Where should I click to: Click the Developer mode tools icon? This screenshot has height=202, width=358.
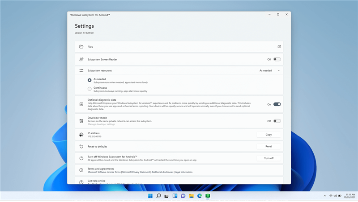pyautogui.click(x=81, y=121)
